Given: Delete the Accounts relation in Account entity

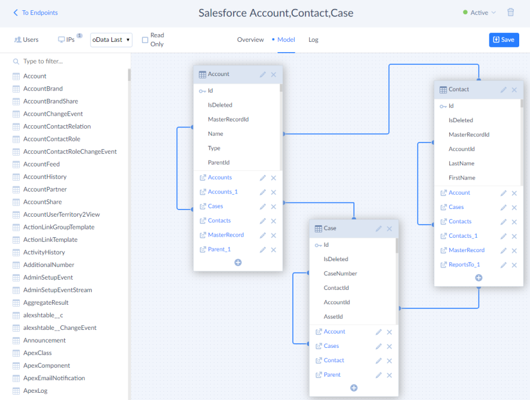Looking at the screenshot, I should (x=274, y=178).
